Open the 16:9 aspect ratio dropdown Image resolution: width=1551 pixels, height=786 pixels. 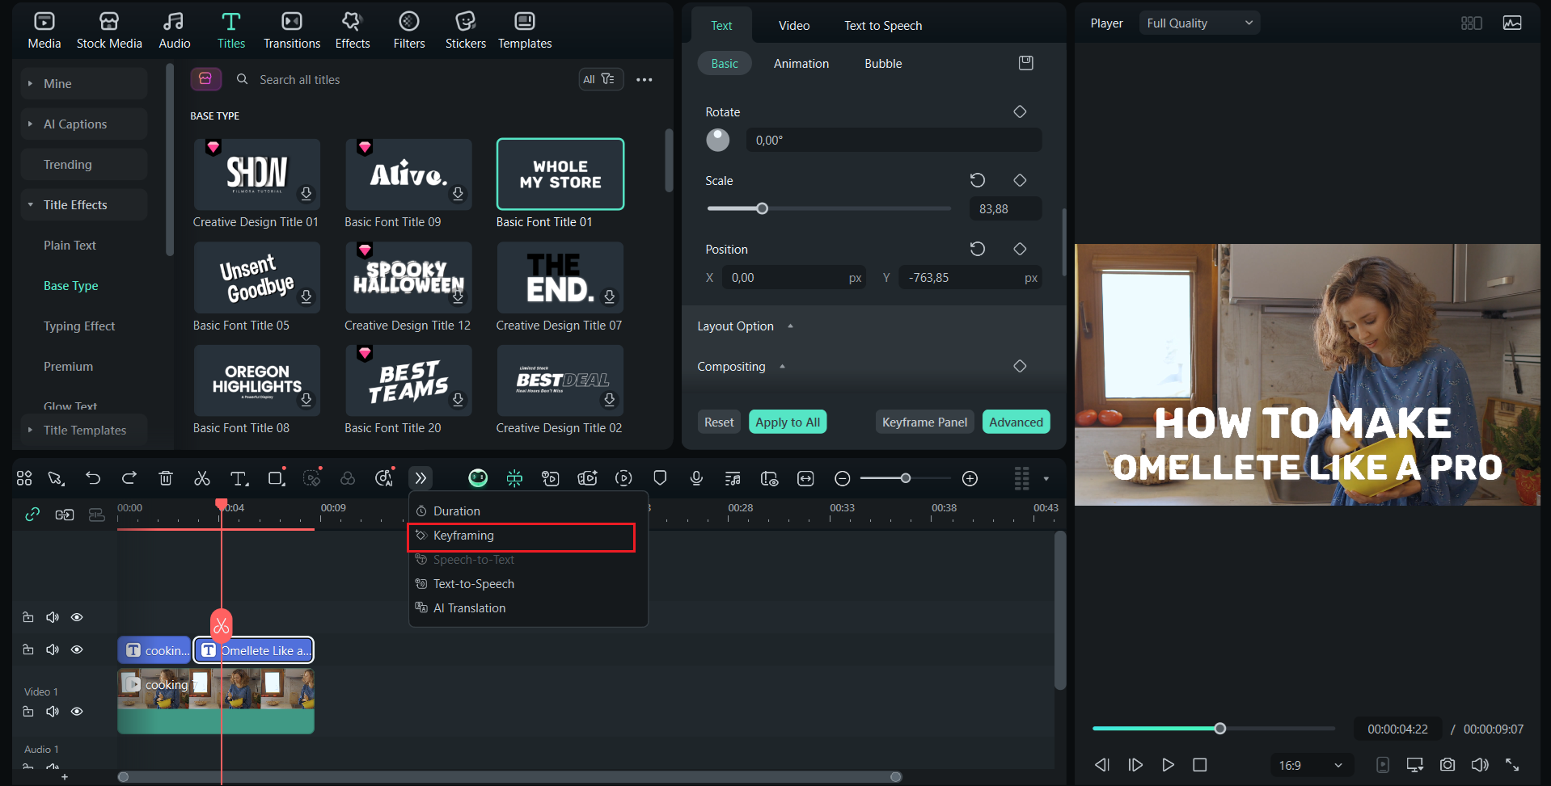(x=1311, y=764)
